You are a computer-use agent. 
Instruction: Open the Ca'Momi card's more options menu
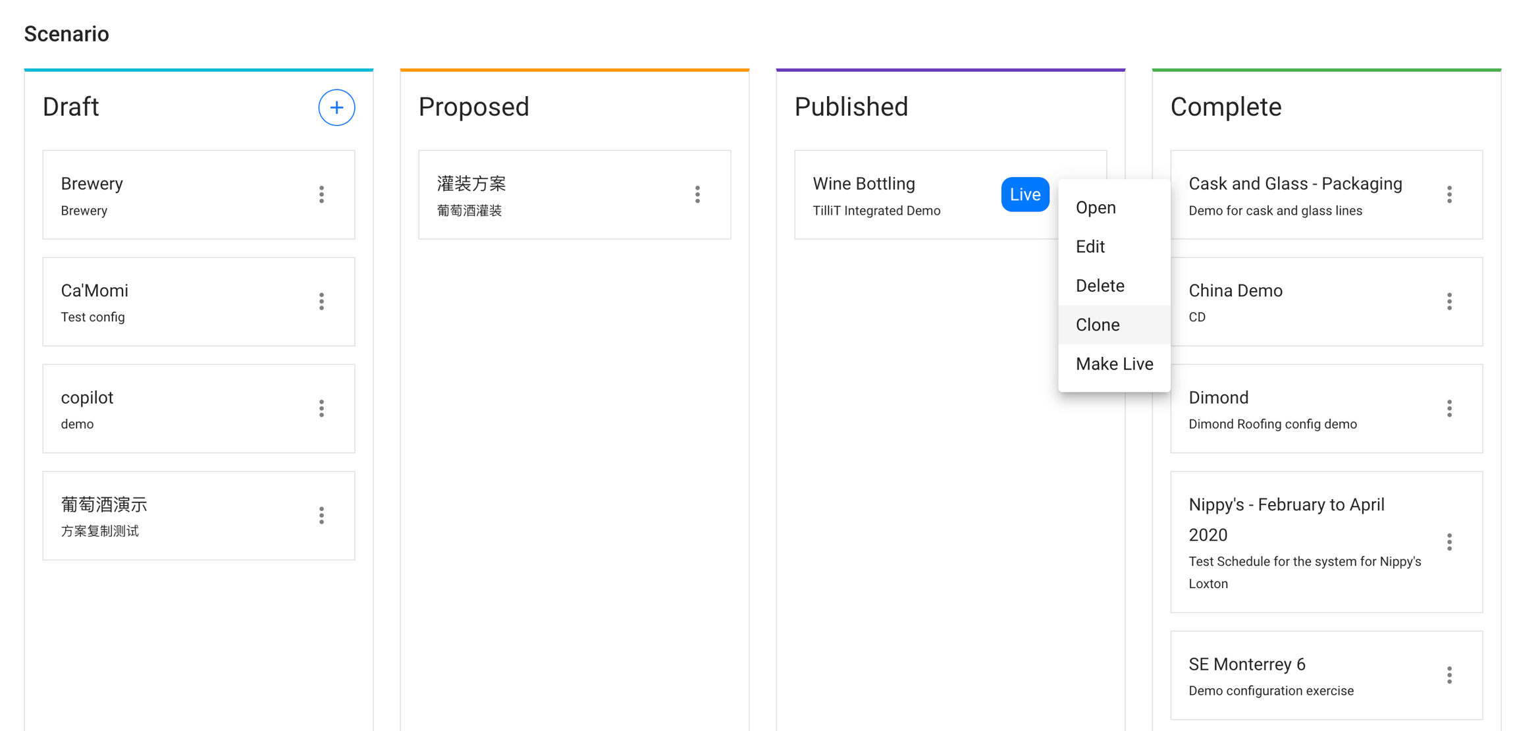click(321, 302)
